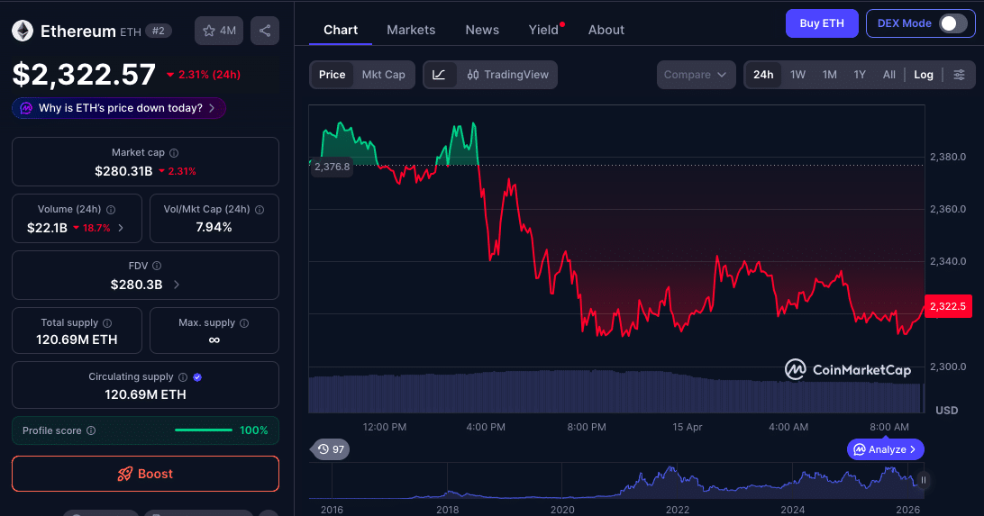Click the $2,322.57 price text
This screenshot has width=984, height=516.
[84, 75]
